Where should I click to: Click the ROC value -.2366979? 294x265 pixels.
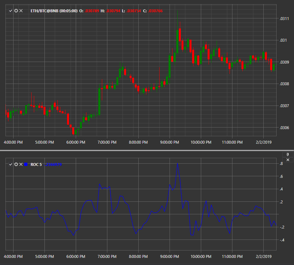point(53,165)
